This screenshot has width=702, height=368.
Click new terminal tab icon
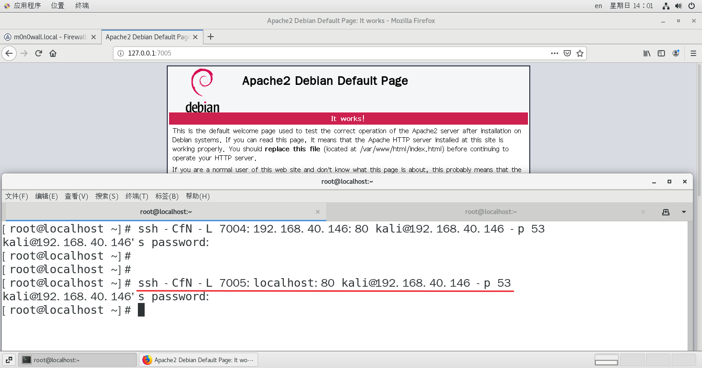(666, 212)
